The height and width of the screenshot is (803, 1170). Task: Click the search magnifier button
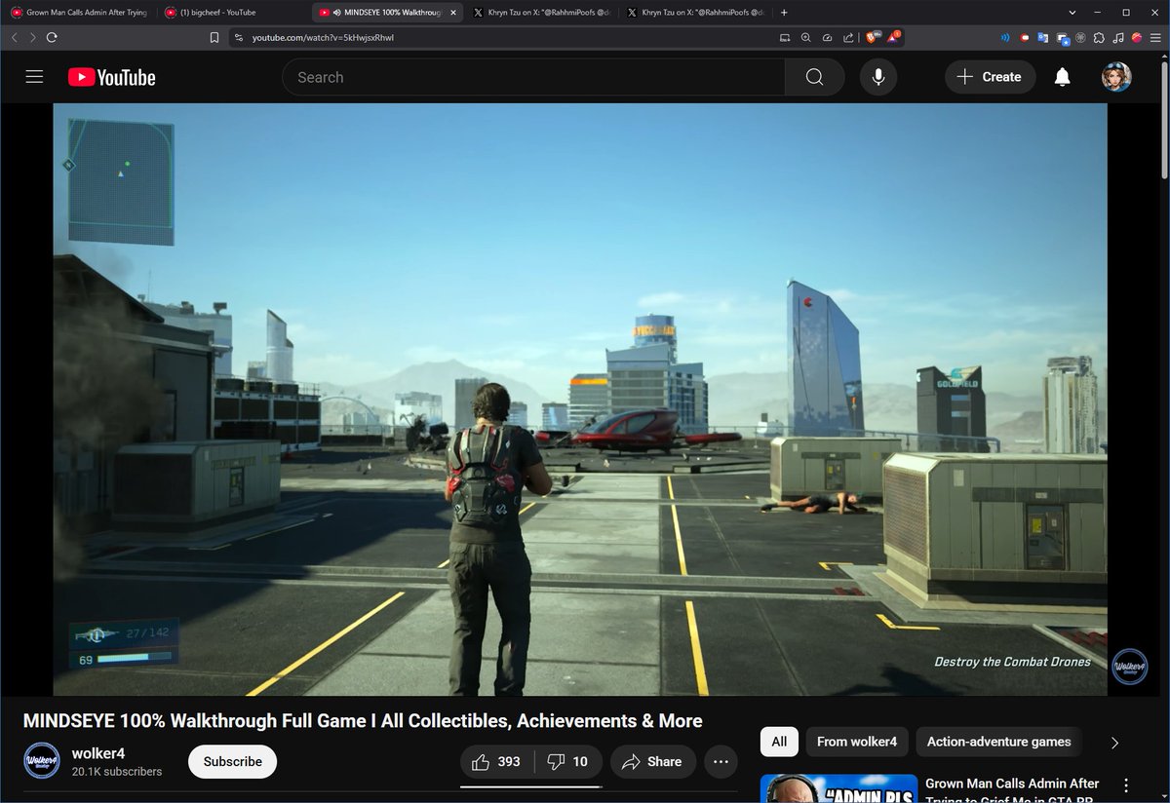point(814,77)
